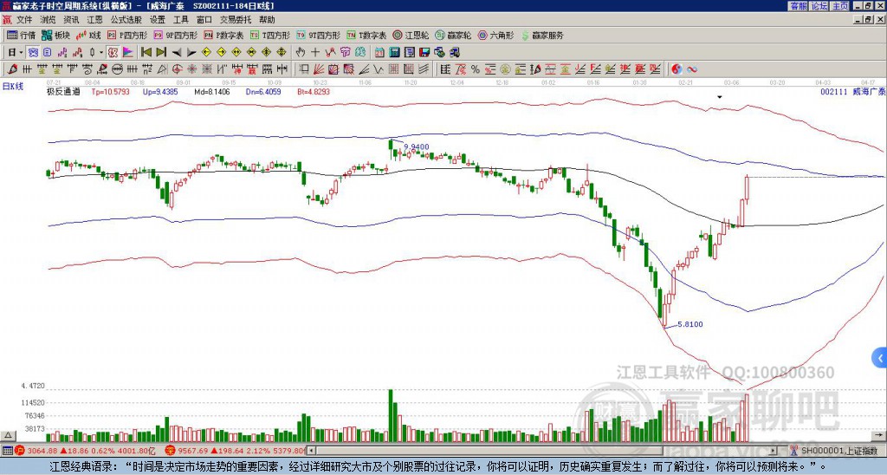This screenshot has height=475, width=887.
Task: Select the Gann fan lines tool
Action: [319, 69]
